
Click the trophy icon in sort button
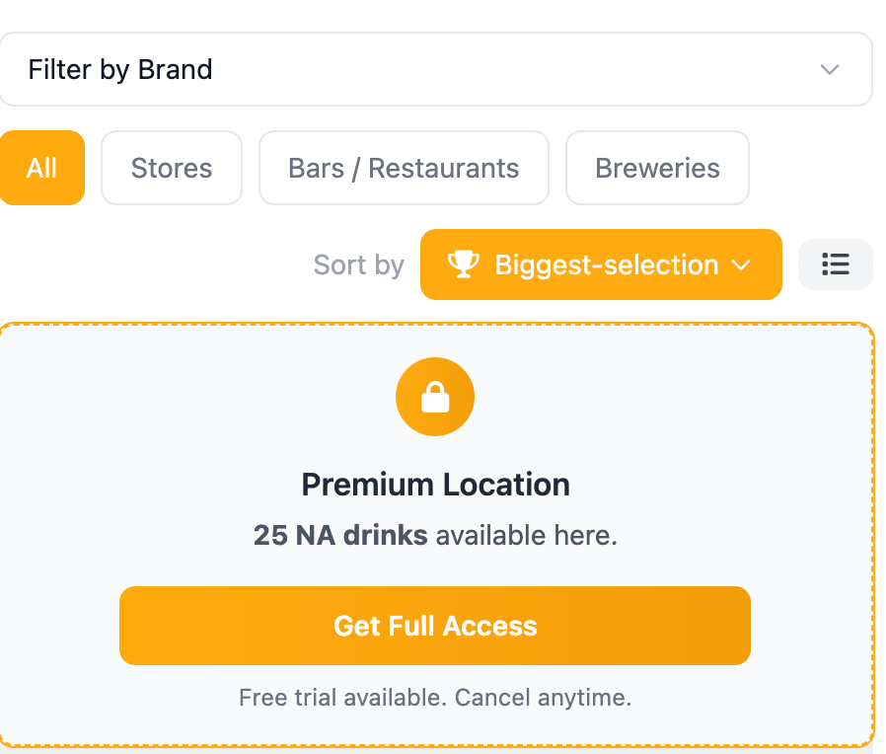pyautogui.click(x=464, y=264)
